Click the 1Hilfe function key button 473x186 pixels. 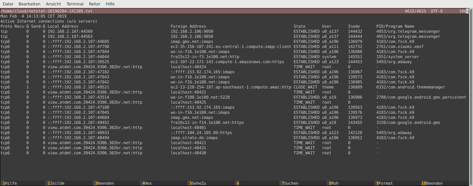[x=10, y=183]
